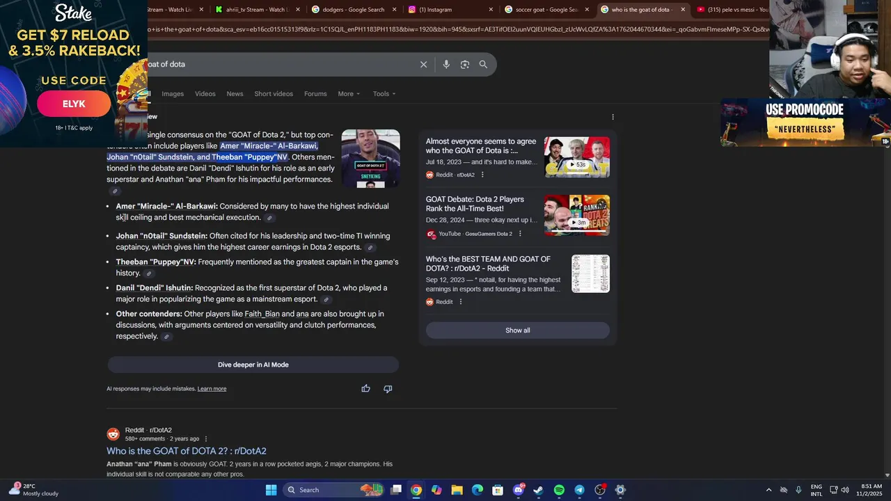
Task: Open Microsoft Edge from the taskbar
Action: pyautogui.click(x=478, y=490)
